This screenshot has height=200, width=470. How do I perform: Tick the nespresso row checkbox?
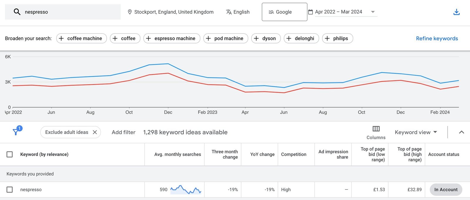tap(10, 190)
